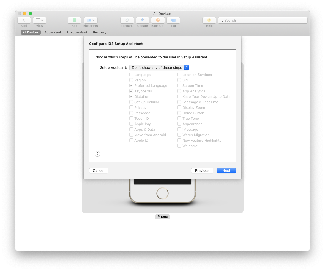325x271 pixels.
Task: Click the Back Up toolbar icon
Action: (x=158, y=20)
